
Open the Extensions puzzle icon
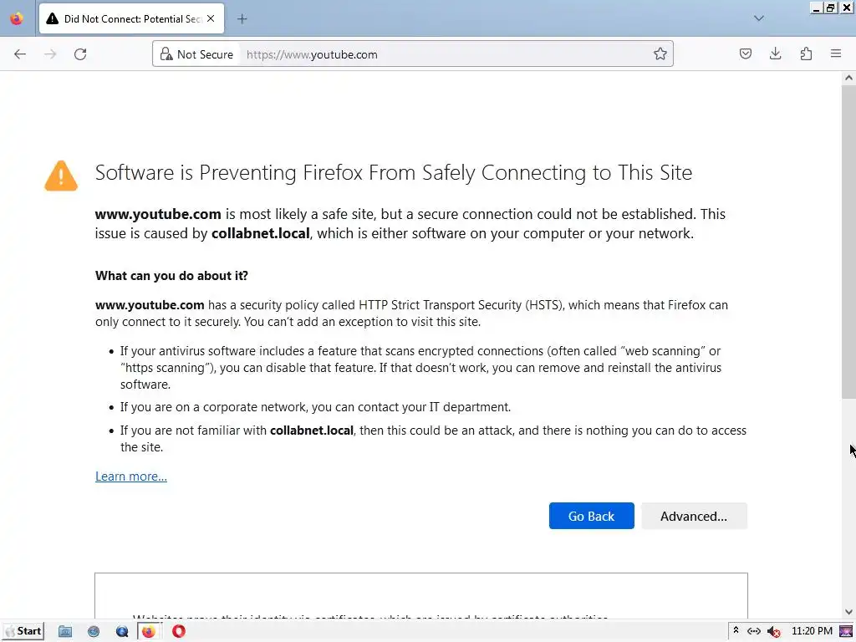[x=806, y=54]
